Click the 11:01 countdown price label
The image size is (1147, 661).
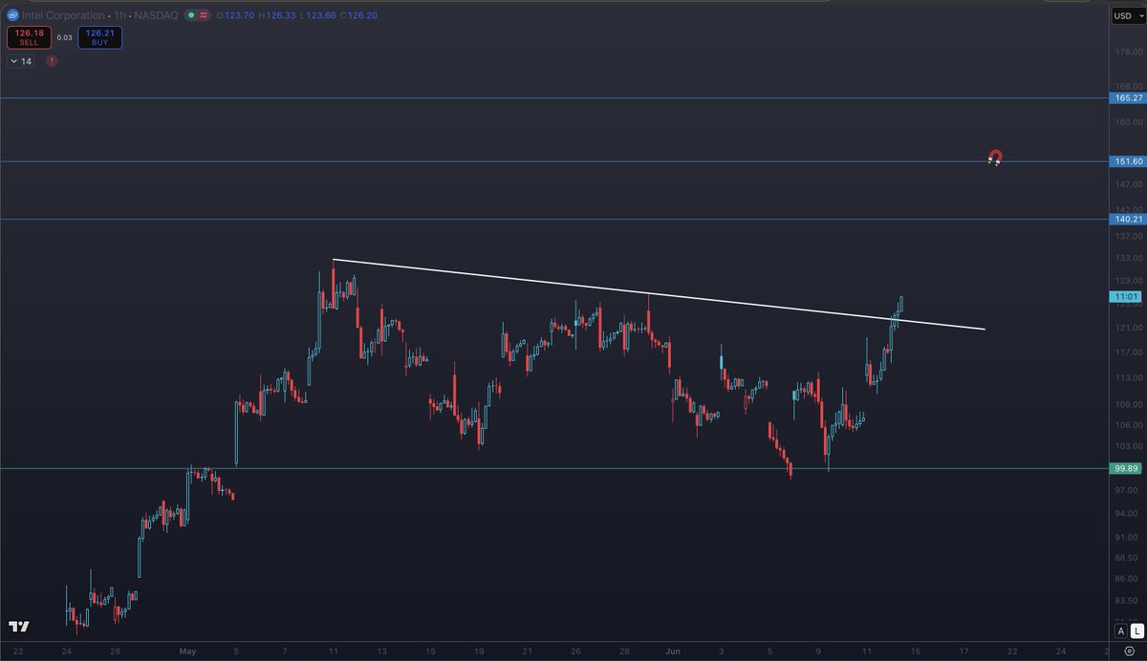(1126, 297)
